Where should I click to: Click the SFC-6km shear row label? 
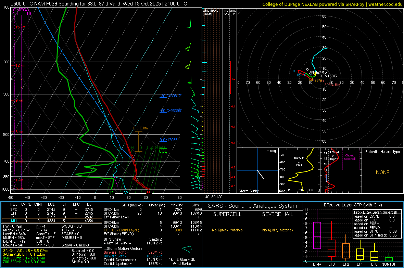point(111,222)
